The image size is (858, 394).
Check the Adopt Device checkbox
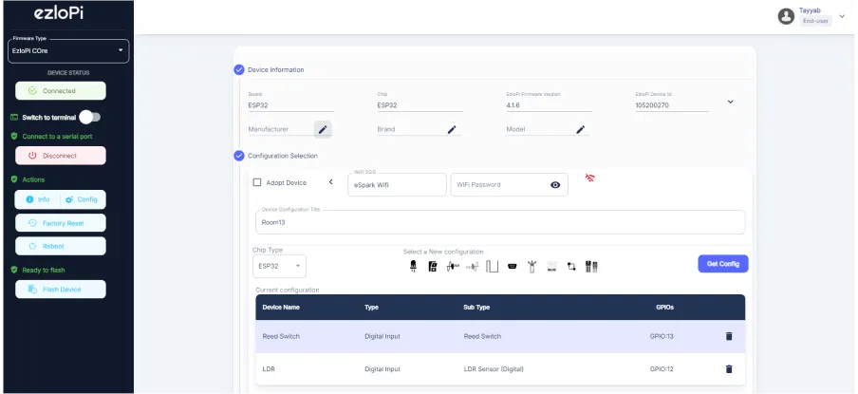[x=257, y=182]
